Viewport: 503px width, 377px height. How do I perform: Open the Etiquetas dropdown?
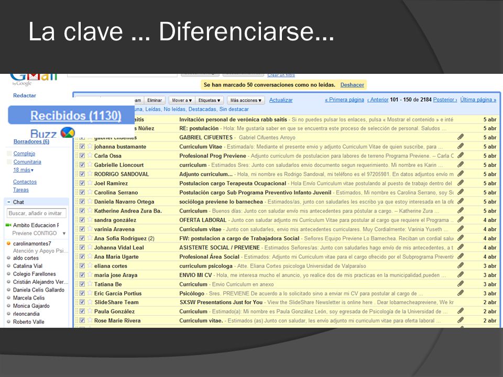point(209,101)
